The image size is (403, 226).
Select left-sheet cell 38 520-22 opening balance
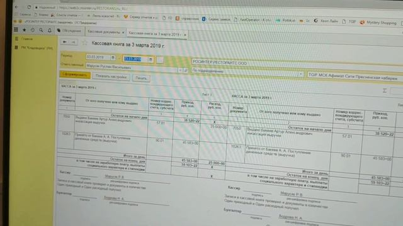[191, 120]
